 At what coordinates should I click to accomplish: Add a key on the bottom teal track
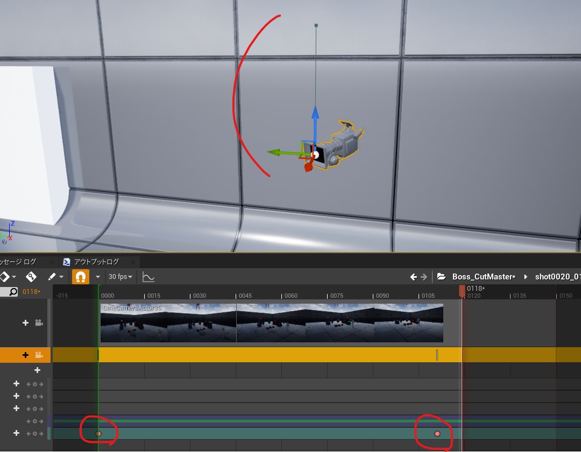[x=35, y=434]
